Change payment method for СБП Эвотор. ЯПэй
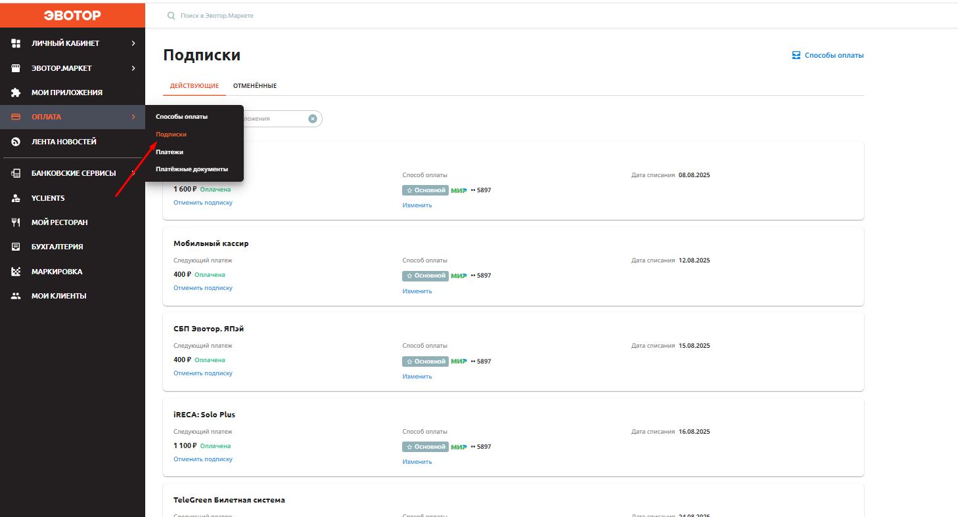Image resolution: width=958 pixels, height=517 pixels. 417,377
